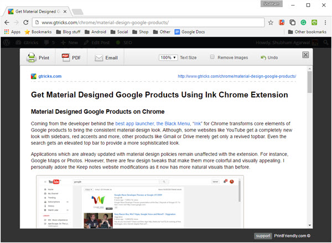Open the full article URL link
This screenshot has width=332, height=243.
tap(237, 76)
